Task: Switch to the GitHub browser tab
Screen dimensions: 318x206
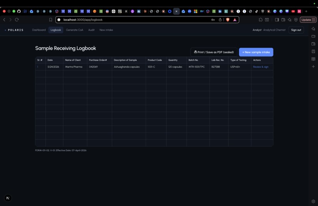Action: (19, 11)
